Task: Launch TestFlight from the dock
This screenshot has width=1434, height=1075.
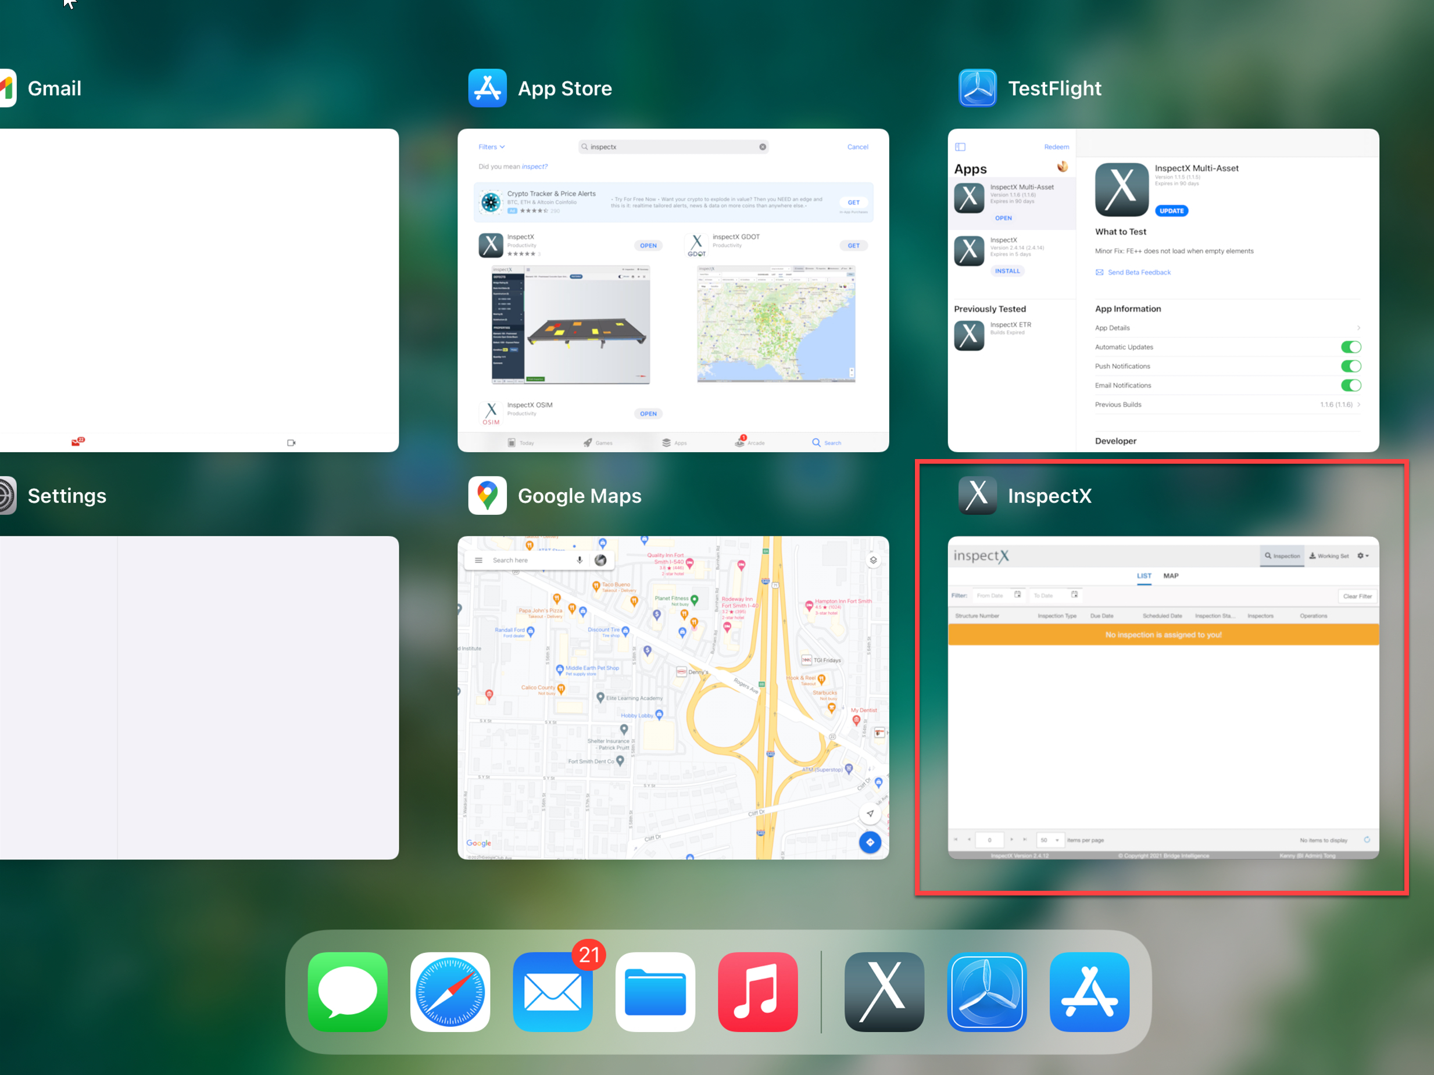Action: click(x=986, y=991)
